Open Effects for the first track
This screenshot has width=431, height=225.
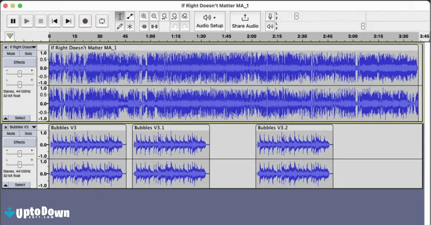tap(19, 62)
